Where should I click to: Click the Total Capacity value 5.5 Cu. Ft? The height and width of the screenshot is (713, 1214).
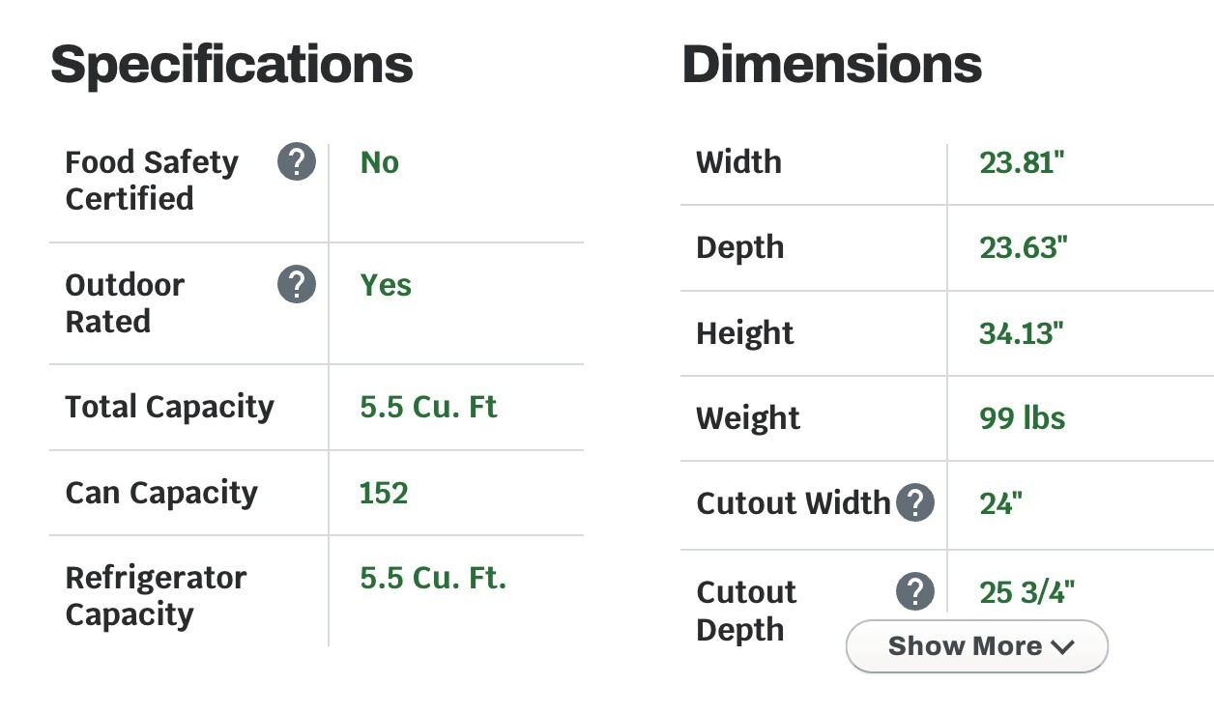428,407
